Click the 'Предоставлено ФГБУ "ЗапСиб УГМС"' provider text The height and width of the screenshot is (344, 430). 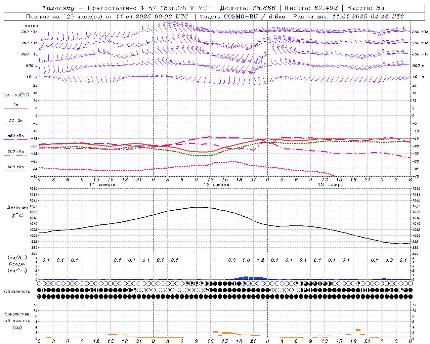(x=149, y=8)
